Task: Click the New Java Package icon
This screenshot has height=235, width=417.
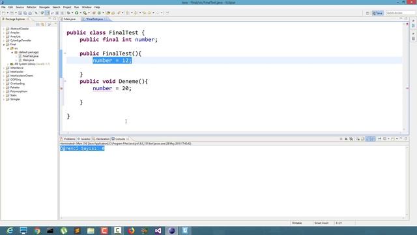Action: [x=94, y=13]
